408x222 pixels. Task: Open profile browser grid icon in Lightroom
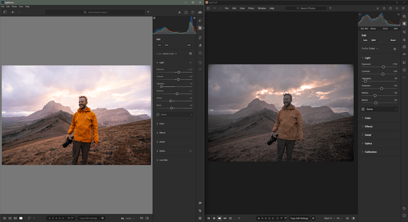point(190,54)
